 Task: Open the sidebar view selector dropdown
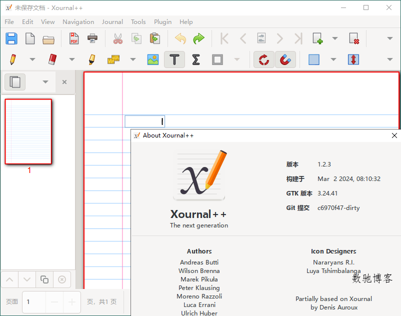[x=45, y=82]
